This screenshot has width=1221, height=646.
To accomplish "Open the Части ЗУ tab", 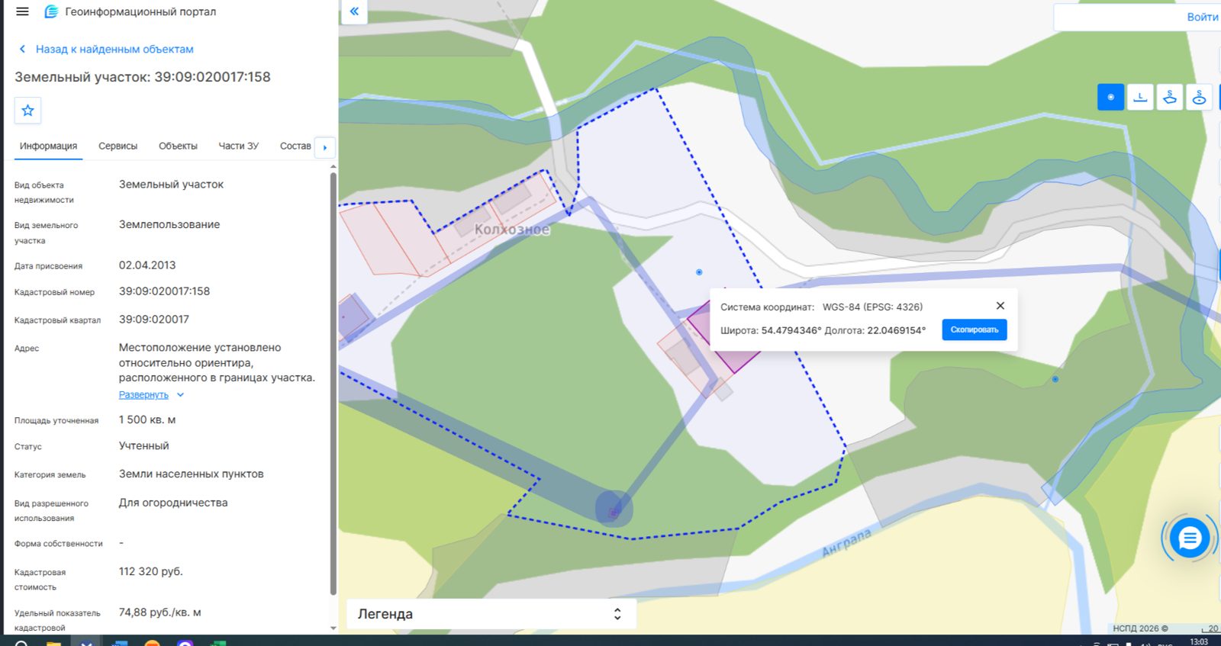I will click(x=238, y=146).
